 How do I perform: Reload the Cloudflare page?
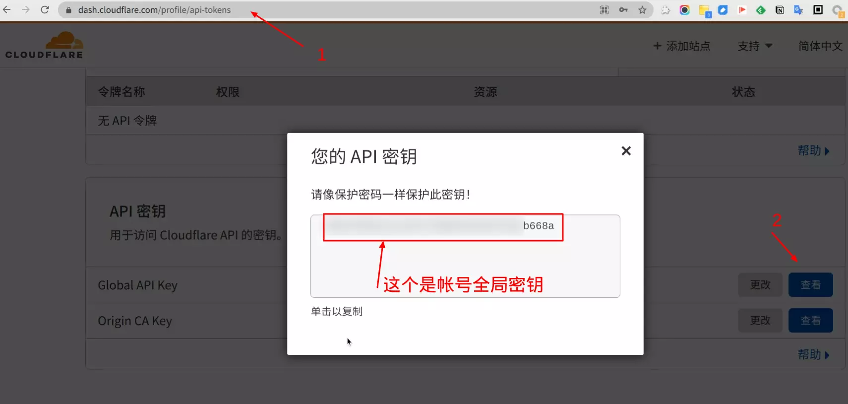(45, 9)
